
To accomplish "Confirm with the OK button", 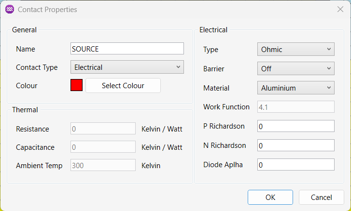I will [270, 197].
